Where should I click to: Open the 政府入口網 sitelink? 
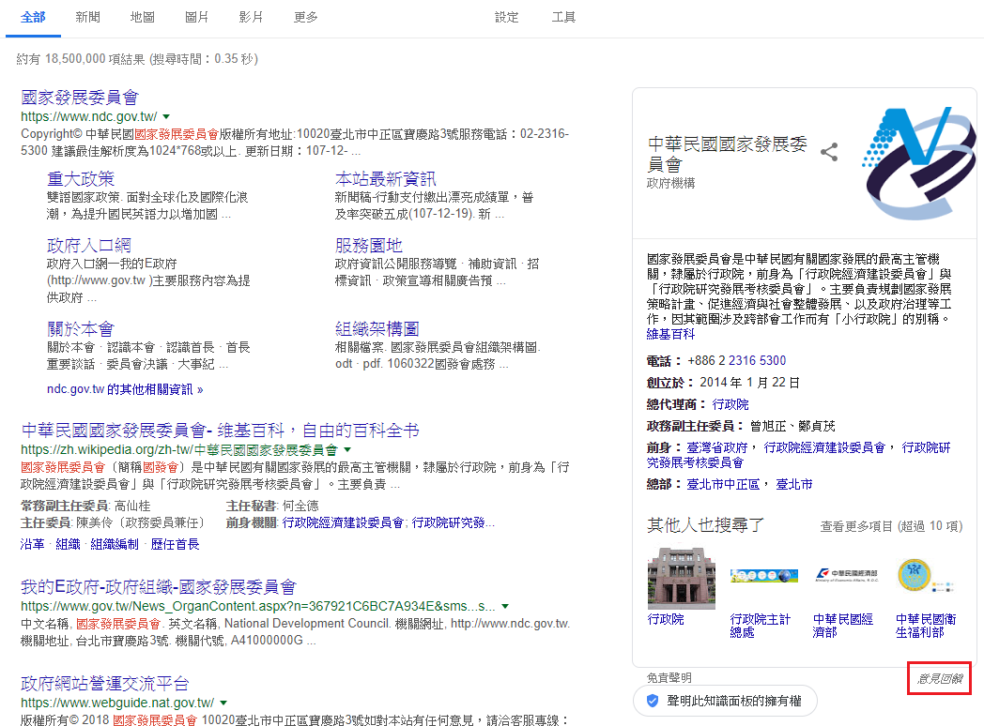pos(88,245)
